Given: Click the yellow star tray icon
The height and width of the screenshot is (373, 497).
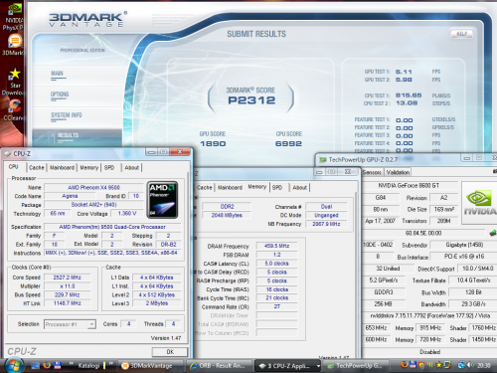Looking at the screenshot, I should 439,365.
